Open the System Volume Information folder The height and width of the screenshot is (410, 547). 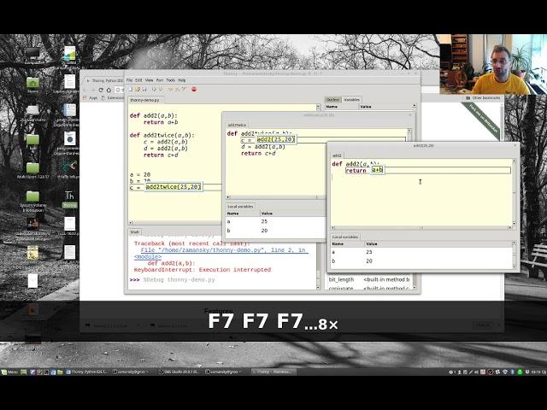point(32,202)
